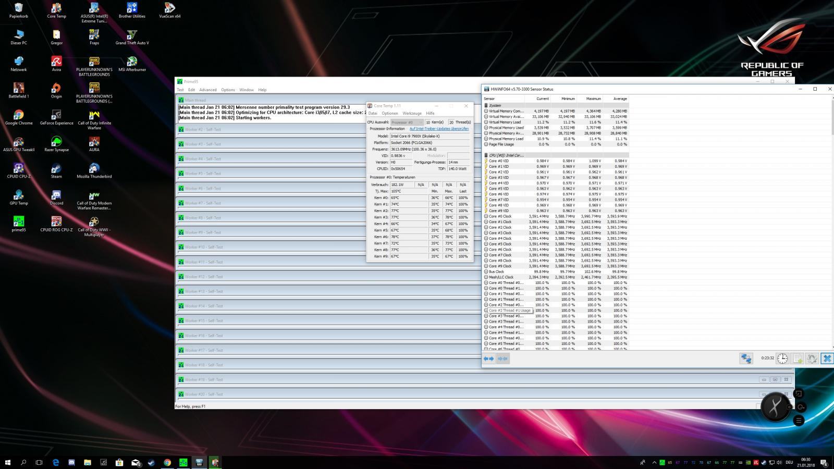Open HWiNFO sensor settings gear
Viewport: 834px width, 469px height.
click(x=812, y=359)
